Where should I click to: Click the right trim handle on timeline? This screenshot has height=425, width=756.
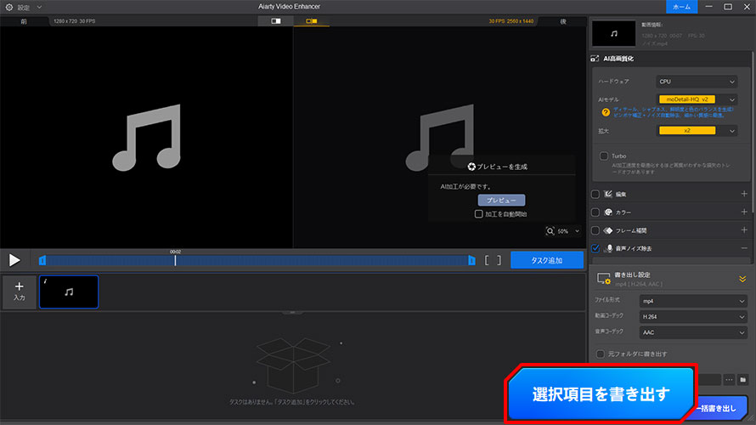pyautogui.click(x=471, y=260)
